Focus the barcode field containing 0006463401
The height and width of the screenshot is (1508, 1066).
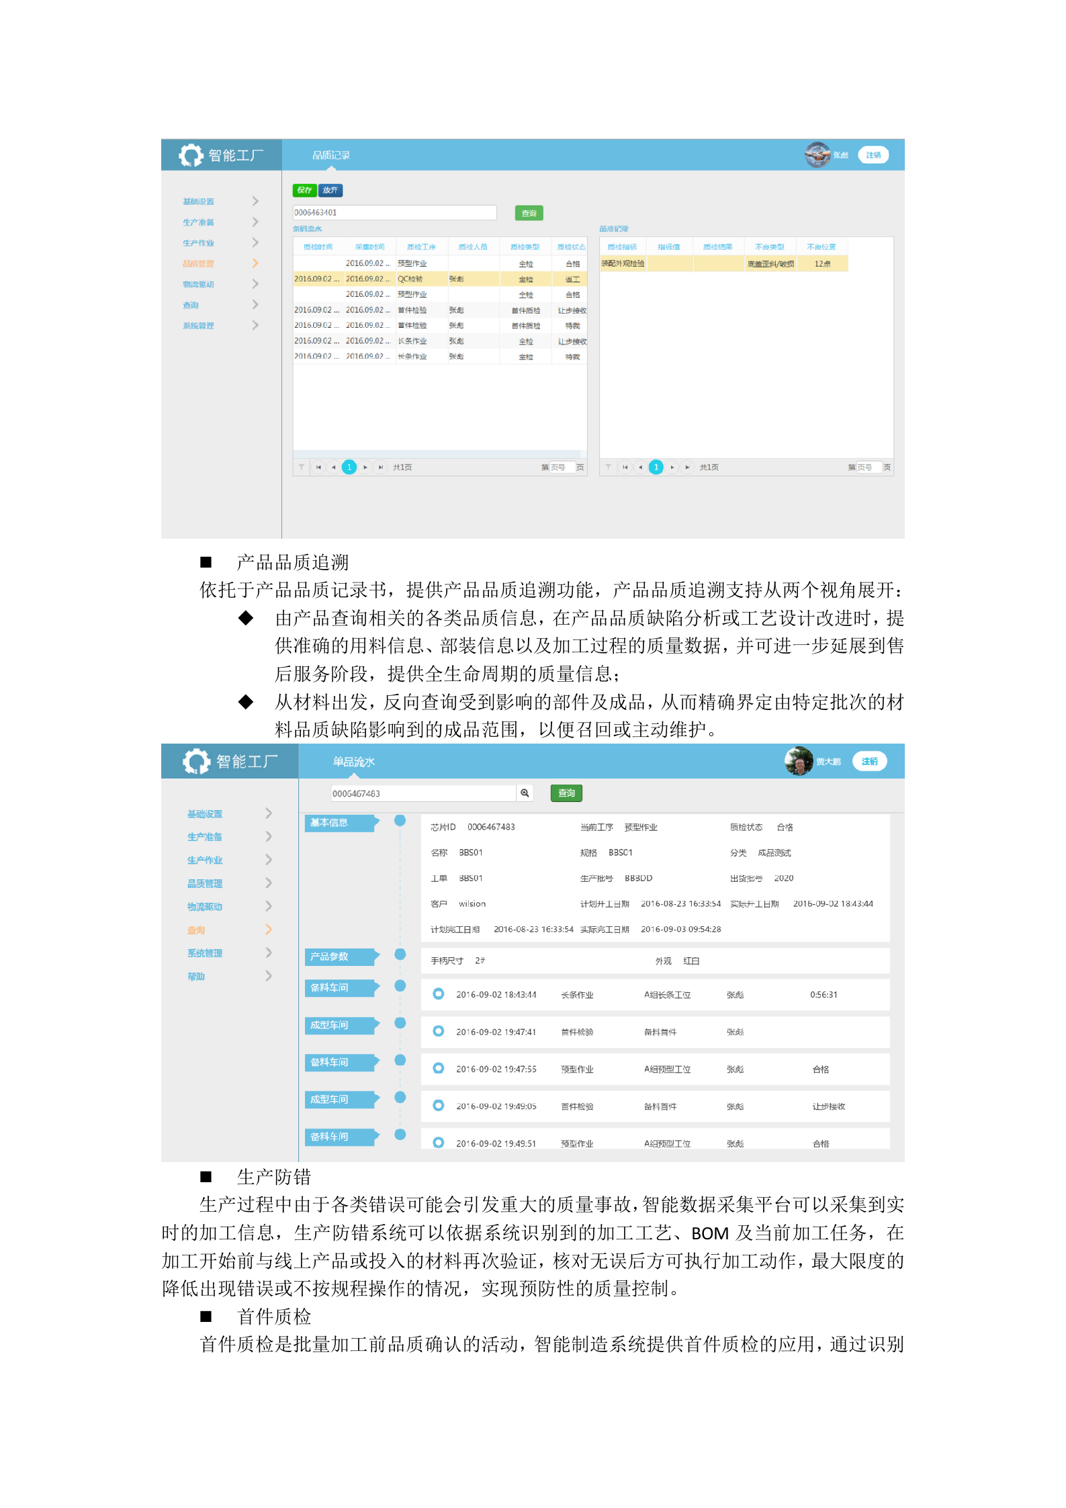click(x=395, y=212)
